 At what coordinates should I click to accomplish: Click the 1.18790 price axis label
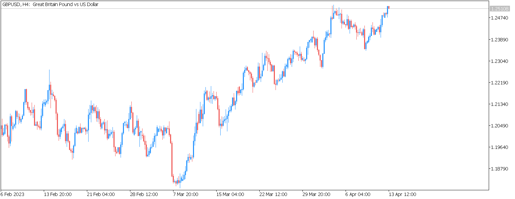(x=500, y=169)
